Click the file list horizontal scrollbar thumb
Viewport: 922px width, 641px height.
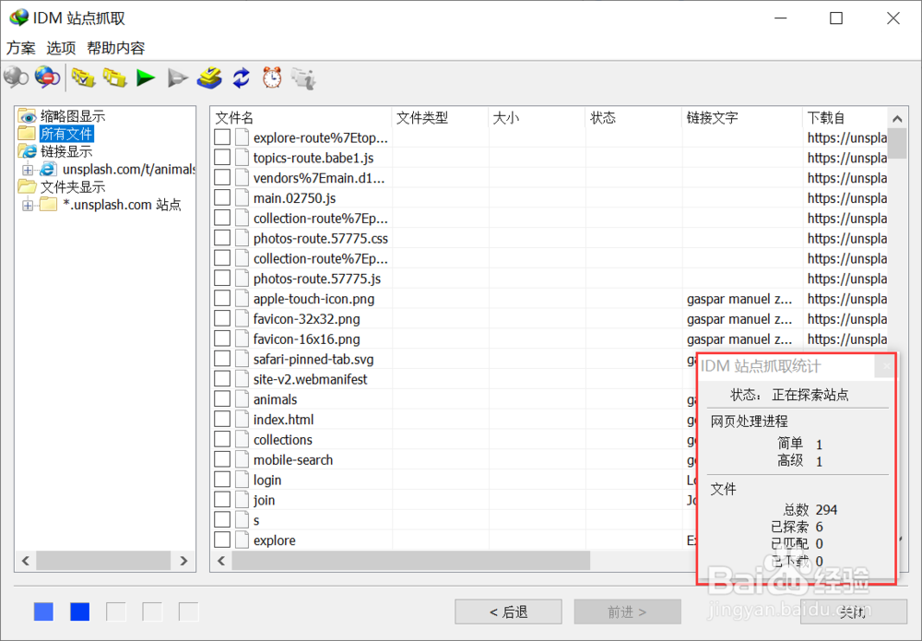coord(411,561)
